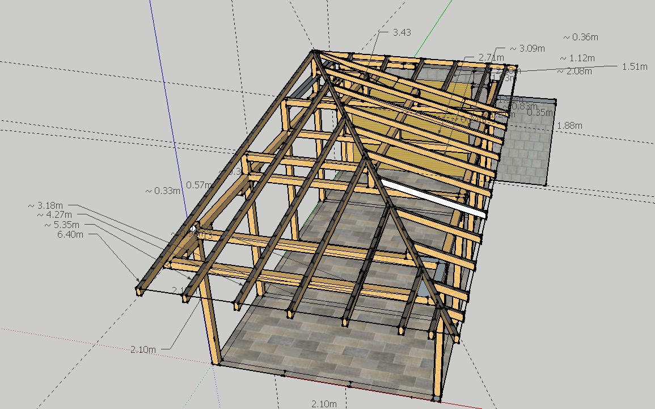This screenshot has width=655, height=409.
Task: Pick the ~4.27m dimension text
Action: [56, 215]
